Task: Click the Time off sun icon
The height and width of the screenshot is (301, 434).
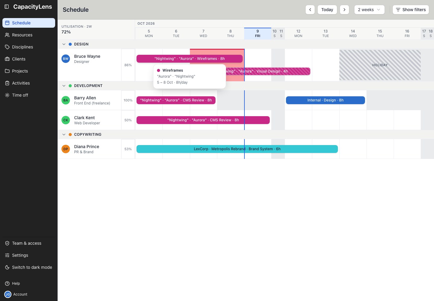Action: [x=7, y=95]
